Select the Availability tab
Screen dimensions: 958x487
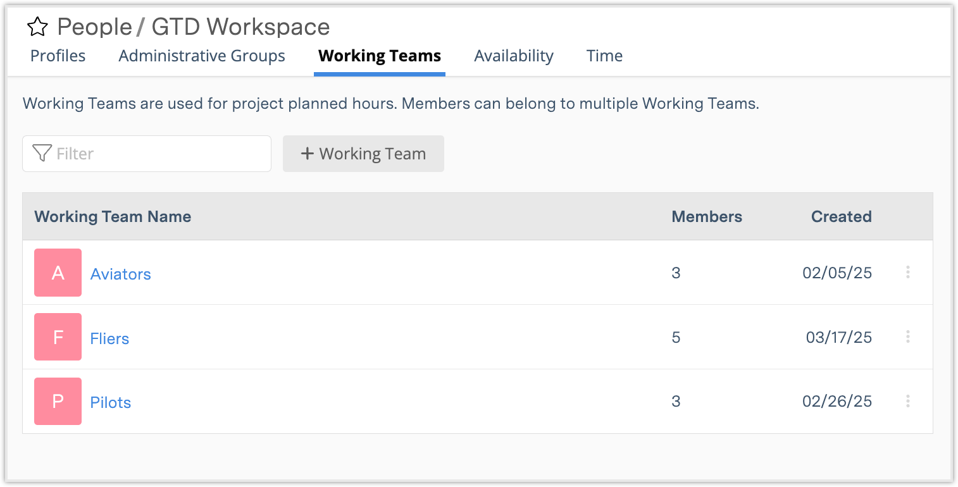click(514, 56)
